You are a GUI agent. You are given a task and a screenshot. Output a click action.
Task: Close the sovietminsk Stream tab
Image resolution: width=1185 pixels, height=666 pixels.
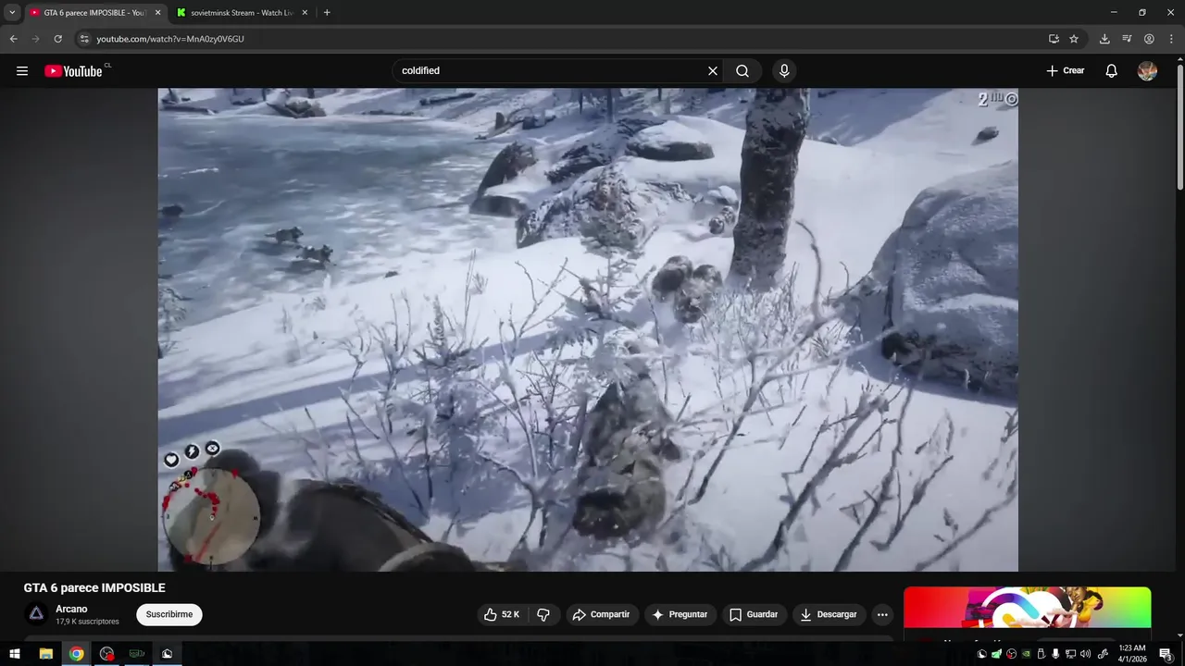305,13
